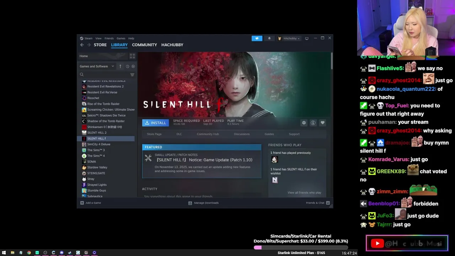The height and width of the screenshot is (256, 455).
Task: Open the Community Hub link
Action: (208, 134)
